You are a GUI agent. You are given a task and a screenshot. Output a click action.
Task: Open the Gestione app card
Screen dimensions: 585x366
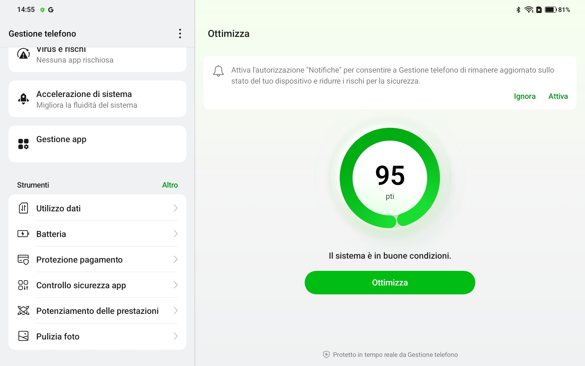click(97, 144)
